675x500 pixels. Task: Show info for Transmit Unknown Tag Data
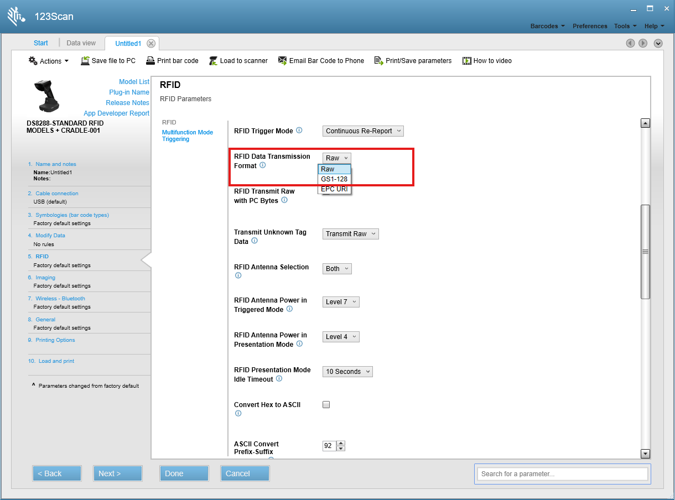coord(255,241)
